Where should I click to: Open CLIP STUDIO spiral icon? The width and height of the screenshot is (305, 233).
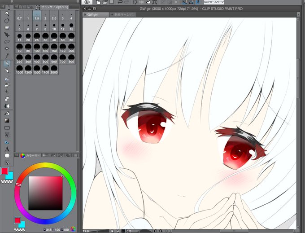click(x=87, y=2)
